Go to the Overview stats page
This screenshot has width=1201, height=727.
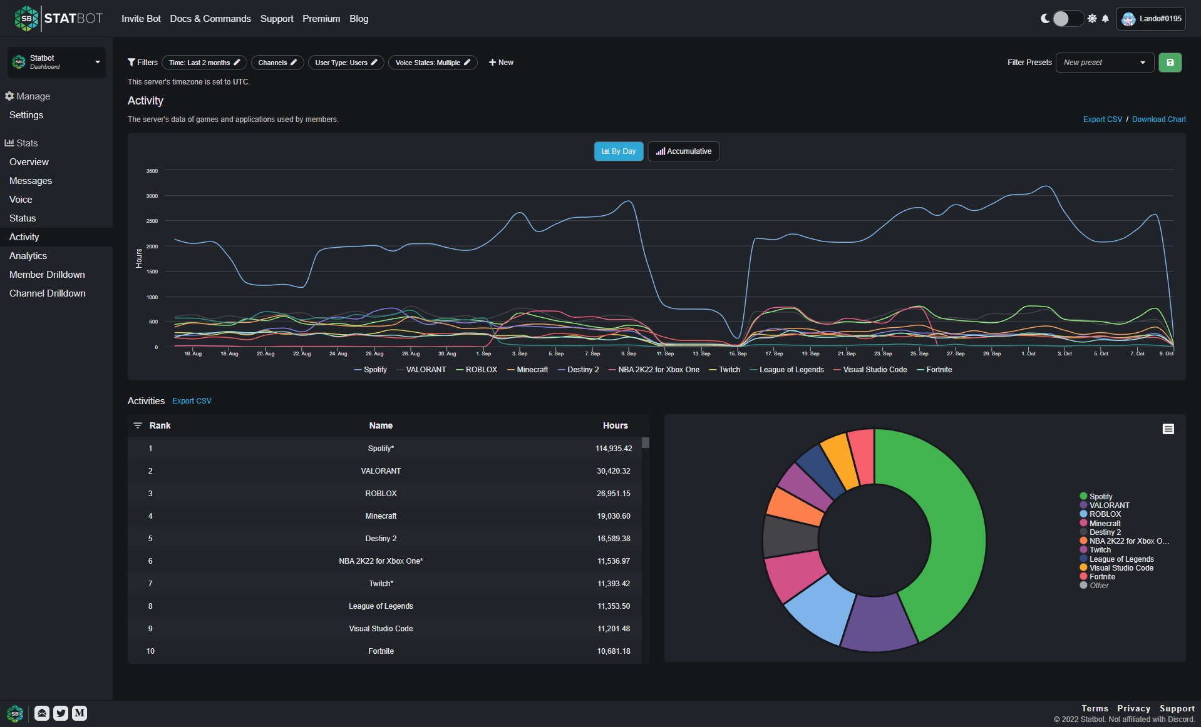tap(29, 162)
